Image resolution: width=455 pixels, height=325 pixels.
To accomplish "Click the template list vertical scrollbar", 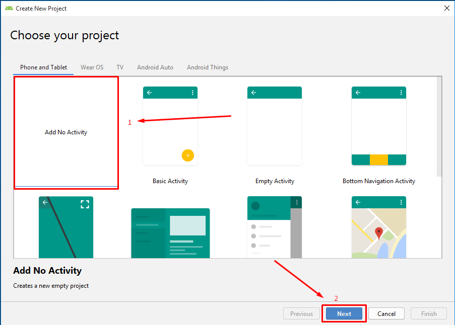I will click(439, 126).
